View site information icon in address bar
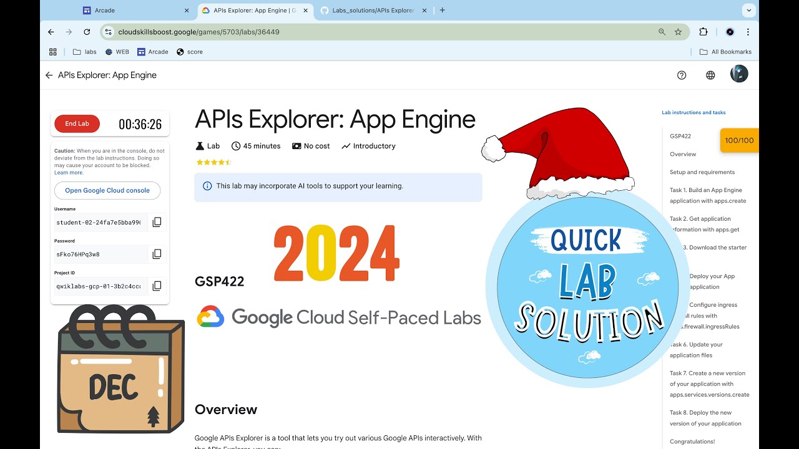Viewport: 799px width, 449px height. (x=107, y=32)
